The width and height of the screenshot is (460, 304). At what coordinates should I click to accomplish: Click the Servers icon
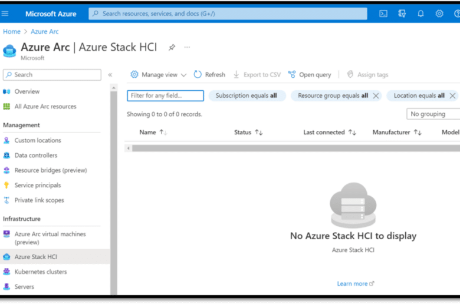pyautogui.click(x=6, y=287)
